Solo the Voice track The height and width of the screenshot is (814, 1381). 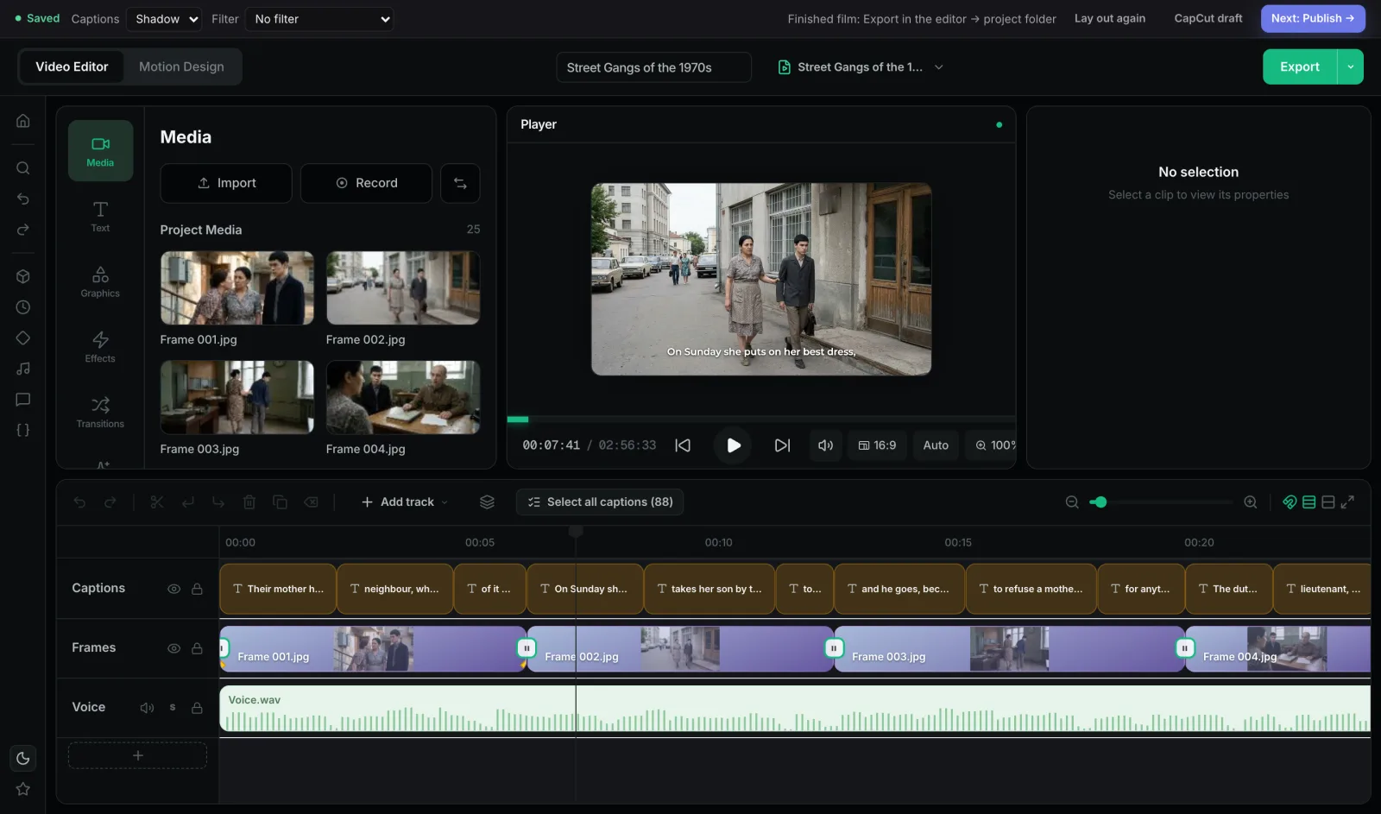[x=173, y=708]
